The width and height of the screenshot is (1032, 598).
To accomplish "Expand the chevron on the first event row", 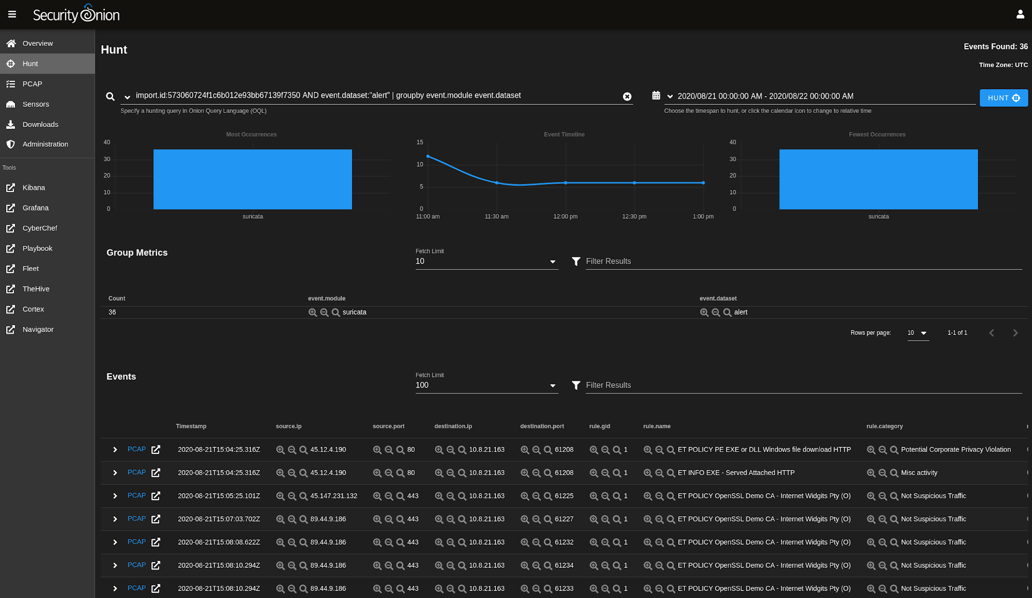I will click(115, 449).
